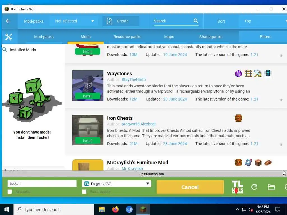Favorite Waystones with the star icon
The width and height of the screenshot is (287, 215).
(x=281, y=100)
